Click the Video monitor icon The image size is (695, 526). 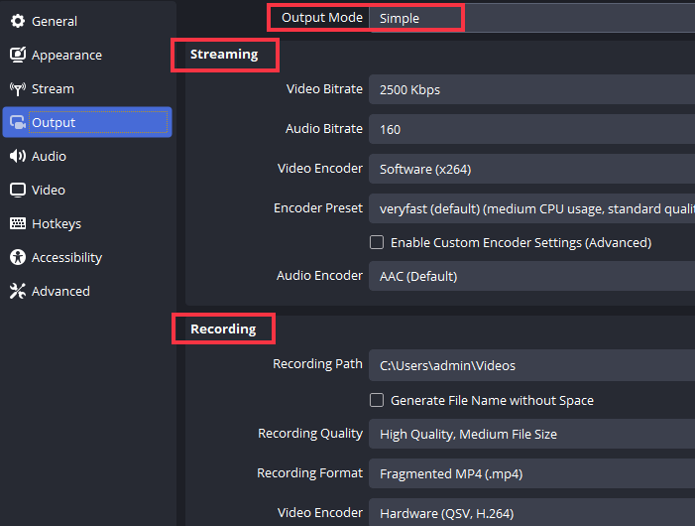tap(17, 190)
